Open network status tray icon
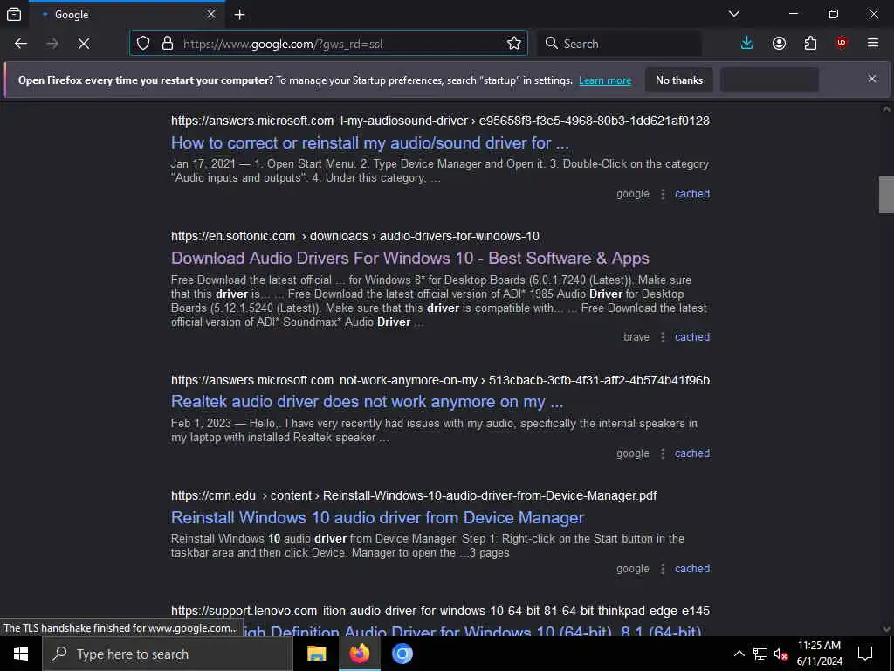Screen dimensions: 894x671 (760, 654)
